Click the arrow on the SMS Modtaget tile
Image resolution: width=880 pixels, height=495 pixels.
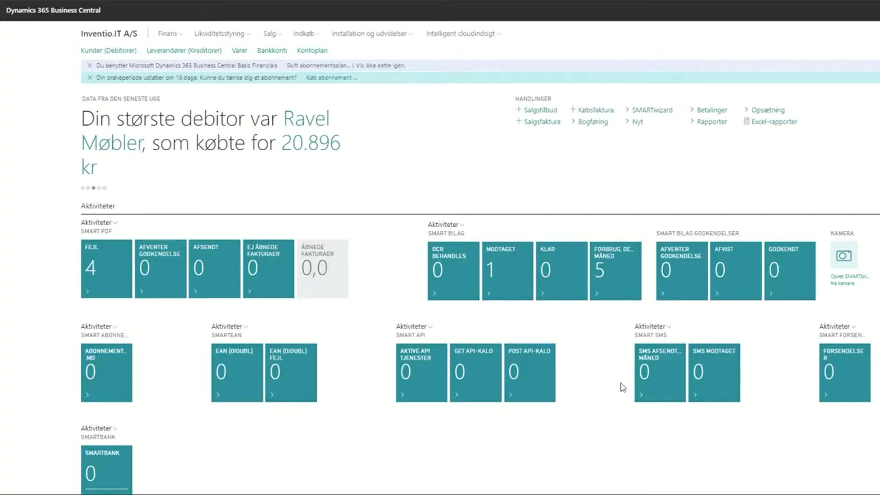pyautogui.click(x=695, y=395)
